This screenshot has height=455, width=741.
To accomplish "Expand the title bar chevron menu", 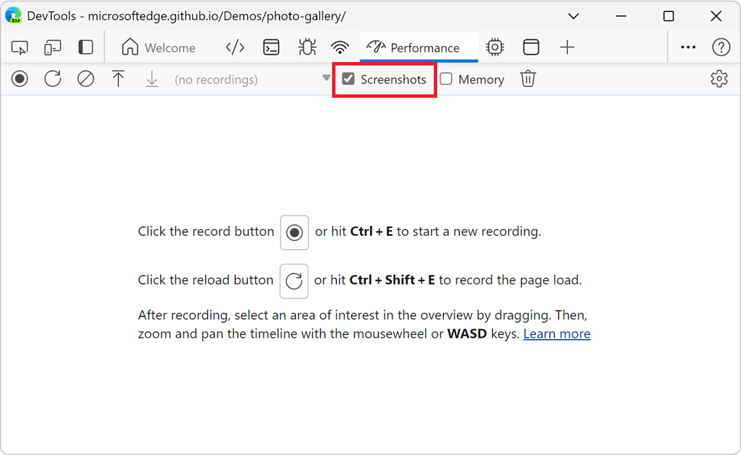I will (573, 16).
